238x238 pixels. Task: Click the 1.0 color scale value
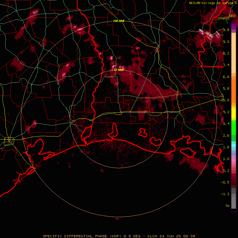(226, 159)
